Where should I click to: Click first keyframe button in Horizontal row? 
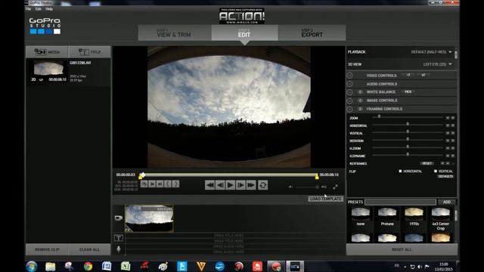[447, 125]
